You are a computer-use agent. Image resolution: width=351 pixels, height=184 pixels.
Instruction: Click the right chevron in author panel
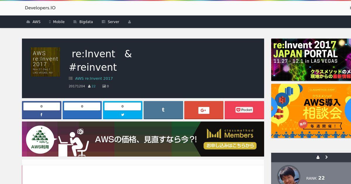(x=326, y=157)
